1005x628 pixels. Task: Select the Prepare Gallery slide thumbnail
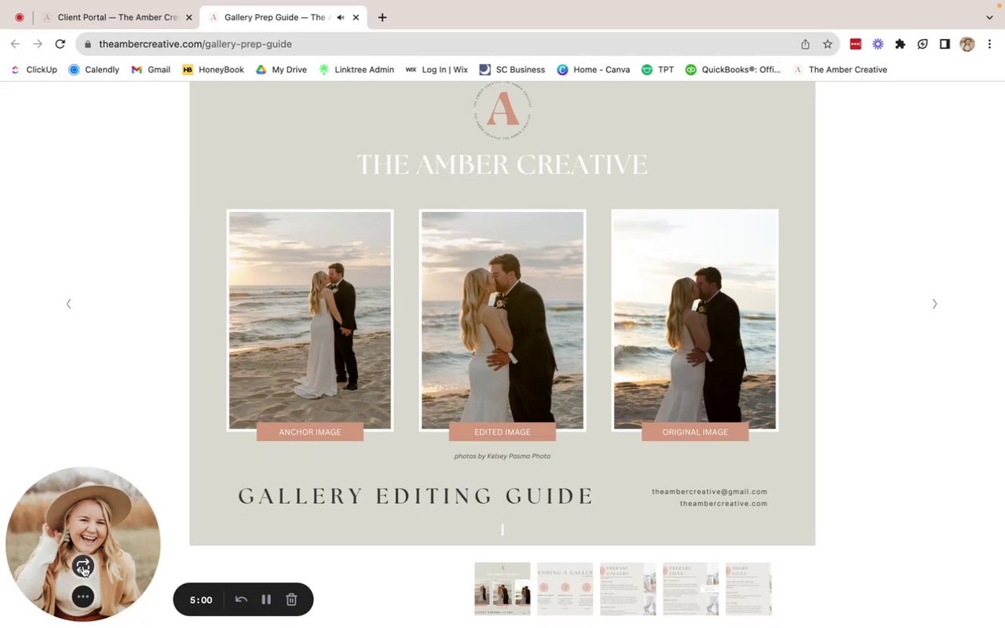(628, 589)
